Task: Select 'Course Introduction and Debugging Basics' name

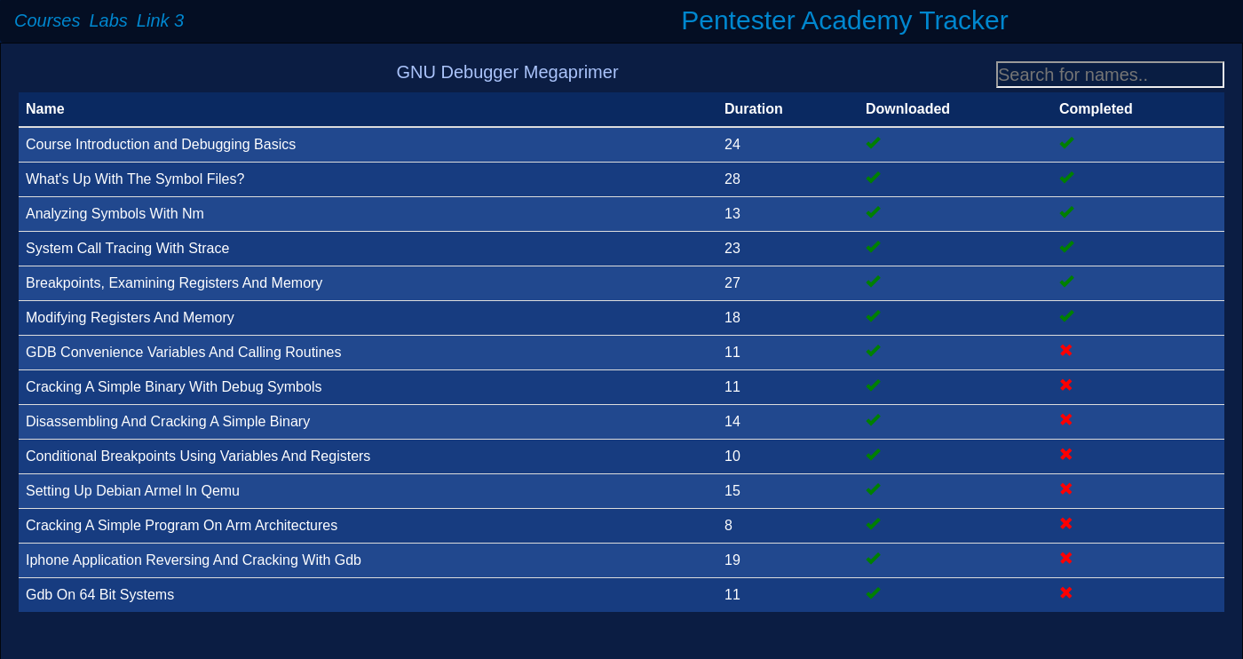Action: [x=161, y=145]
